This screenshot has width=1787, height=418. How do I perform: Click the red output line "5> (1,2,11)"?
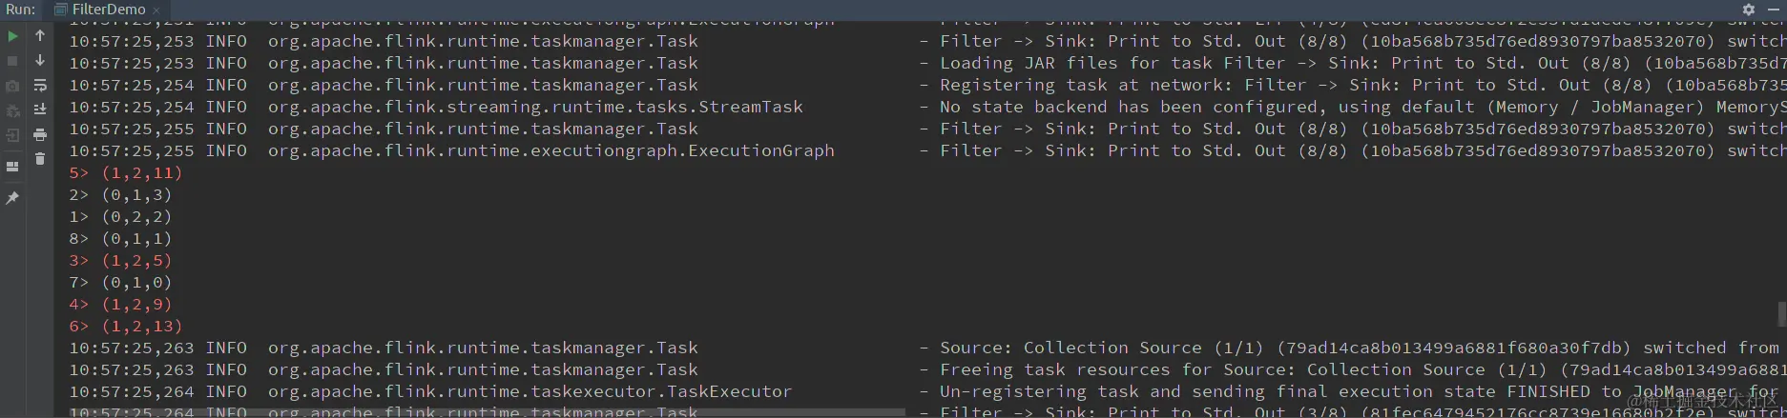(x=125, y=173)
